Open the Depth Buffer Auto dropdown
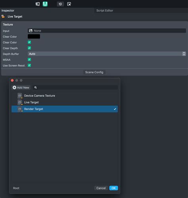This screenshot has height=198, width=188. coord(107,54)
